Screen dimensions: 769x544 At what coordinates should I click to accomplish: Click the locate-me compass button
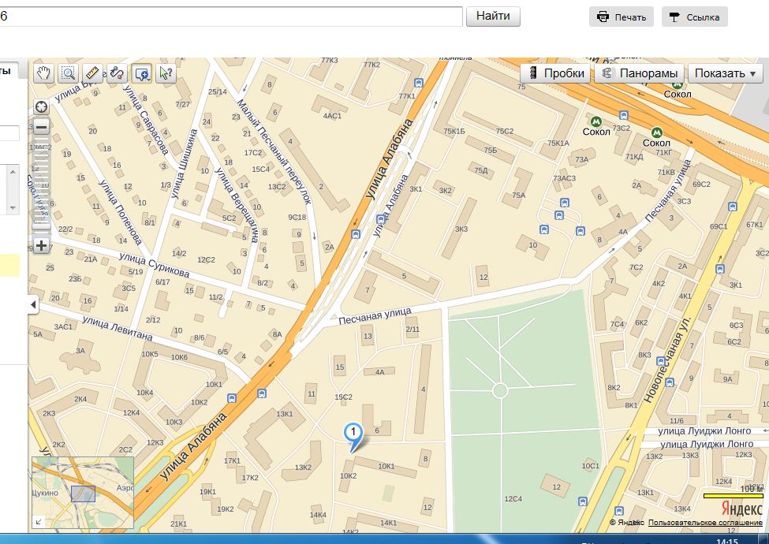tap(42, 107)
